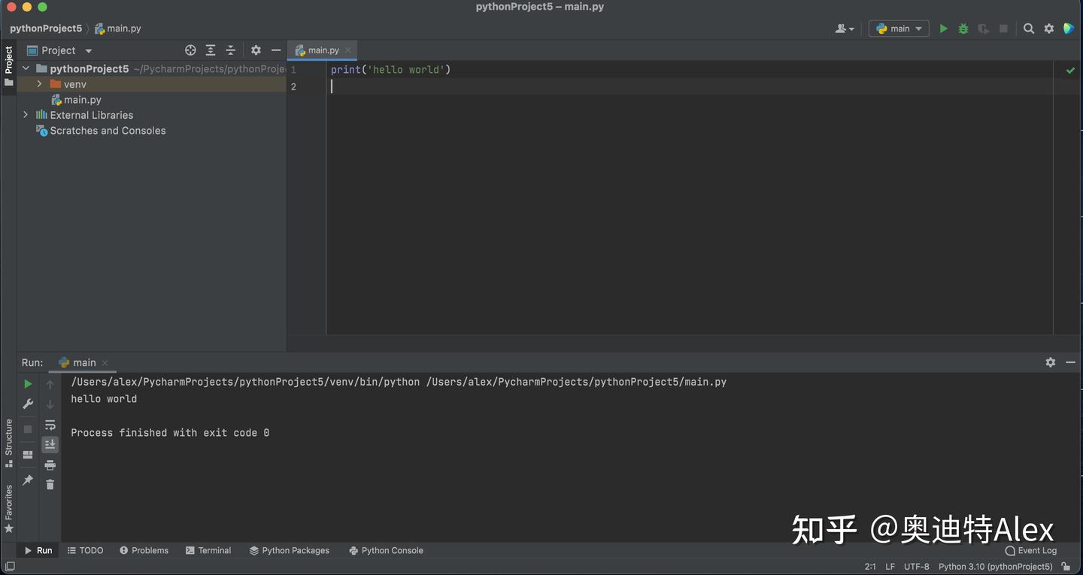Collapse all nodes in the Project tree
Screen dimensions: 1083x575
pyautogui.click(x=231, y=50)
